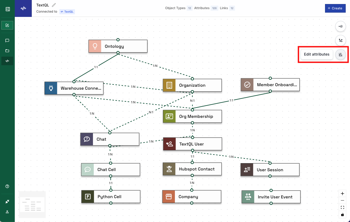Select the Chat node label
The width and height of the screenshot is (350, 222).
tap(102, 139)
